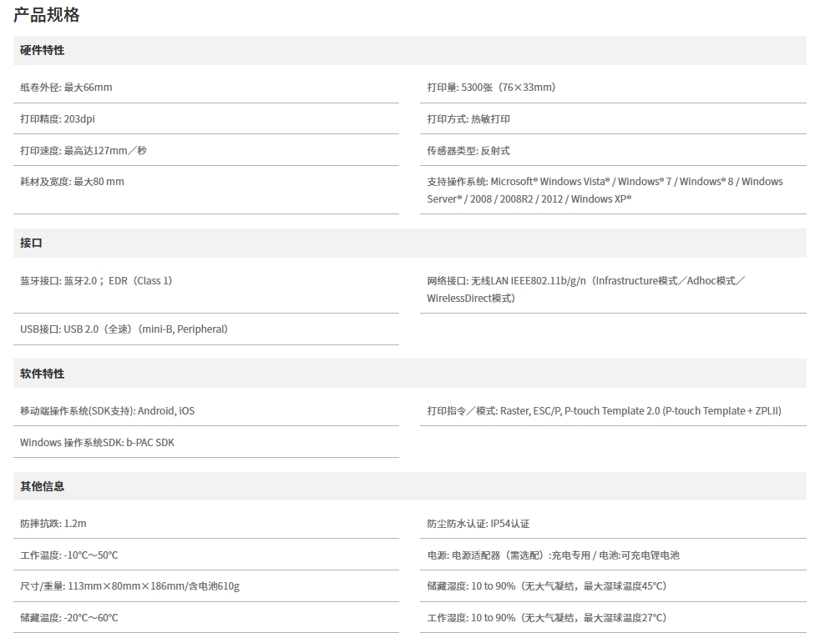Click the Windows 操作系统SDK b-PAC row

point(97,443)
